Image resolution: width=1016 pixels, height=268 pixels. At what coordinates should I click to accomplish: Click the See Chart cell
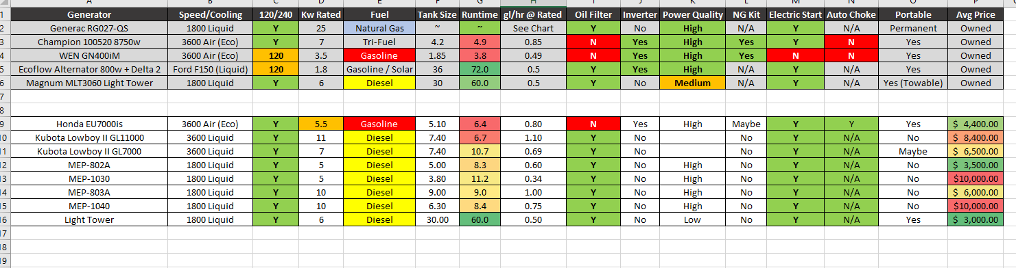pyautogui.click(x=532, y=28)
